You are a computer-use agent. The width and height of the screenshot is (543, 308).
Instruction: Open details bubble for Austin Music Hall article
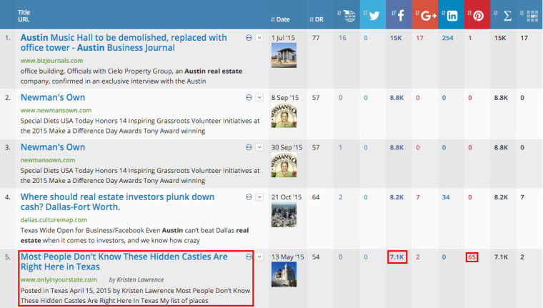click(249, 38)
